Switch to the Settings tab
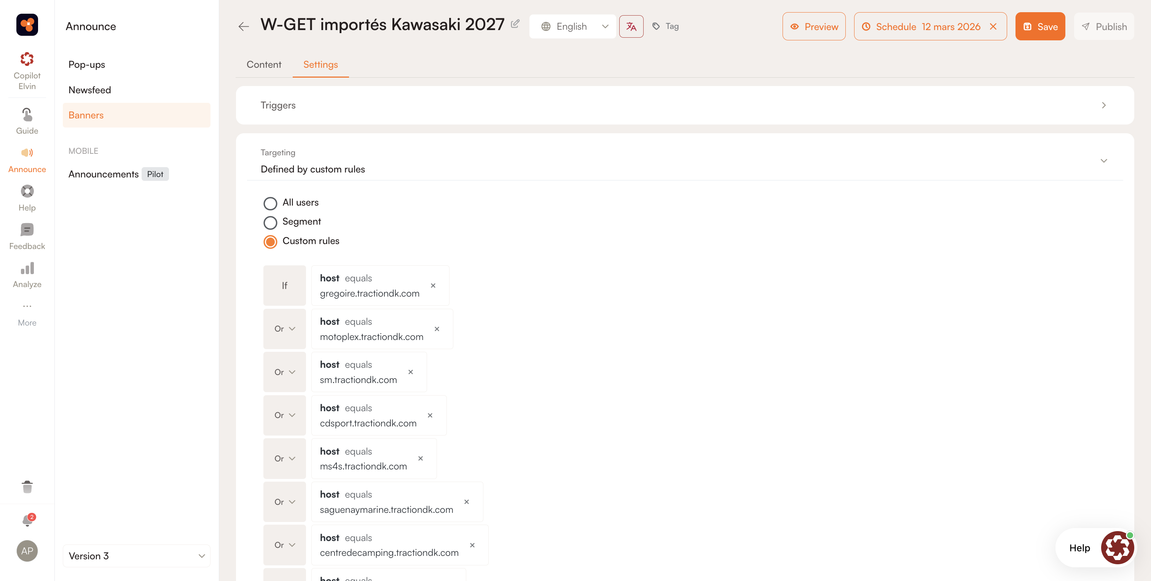1151x581 pixels. [x=320, y=64]
